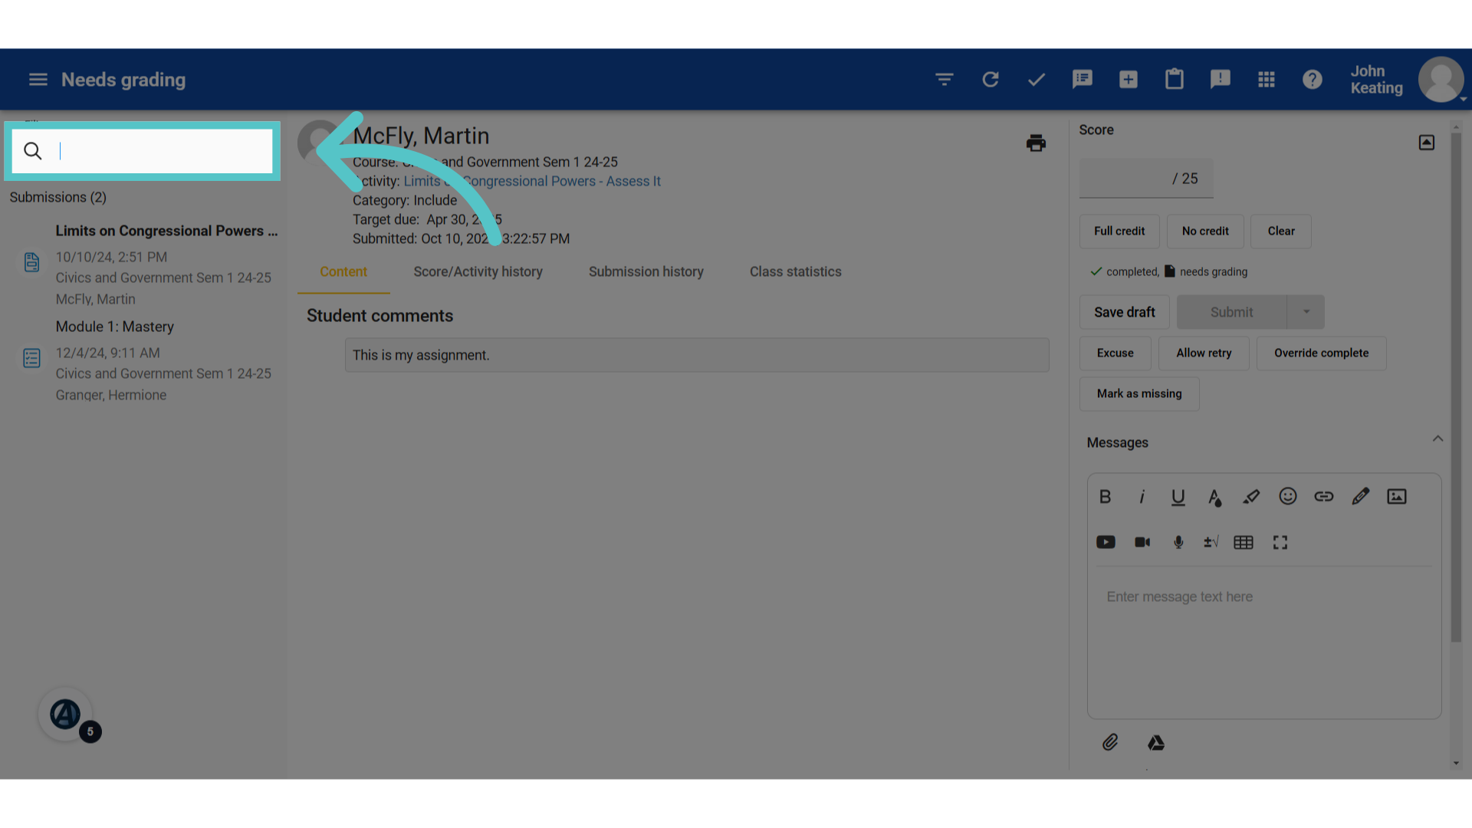Click the filter list icon in header
Screen dimensions: 1472x828
(x=945, y=79)
